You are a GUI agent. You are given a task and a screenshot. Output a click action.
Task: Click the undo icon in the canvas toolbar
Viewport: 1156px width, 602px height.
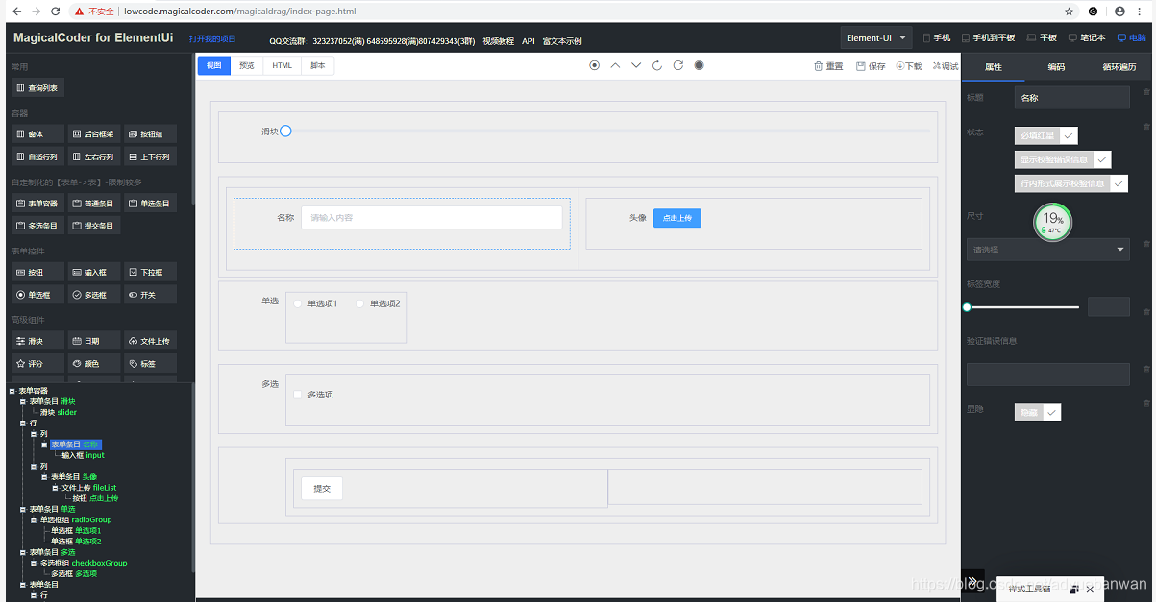(657, 65)
